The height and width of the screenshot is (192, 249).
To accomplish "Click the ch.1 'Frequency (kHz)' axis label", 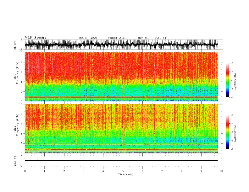I will [18, 73].
